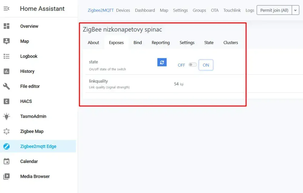Click the Logbook list icon
Viewport: 303px width, 193px height.
[6, 56]
